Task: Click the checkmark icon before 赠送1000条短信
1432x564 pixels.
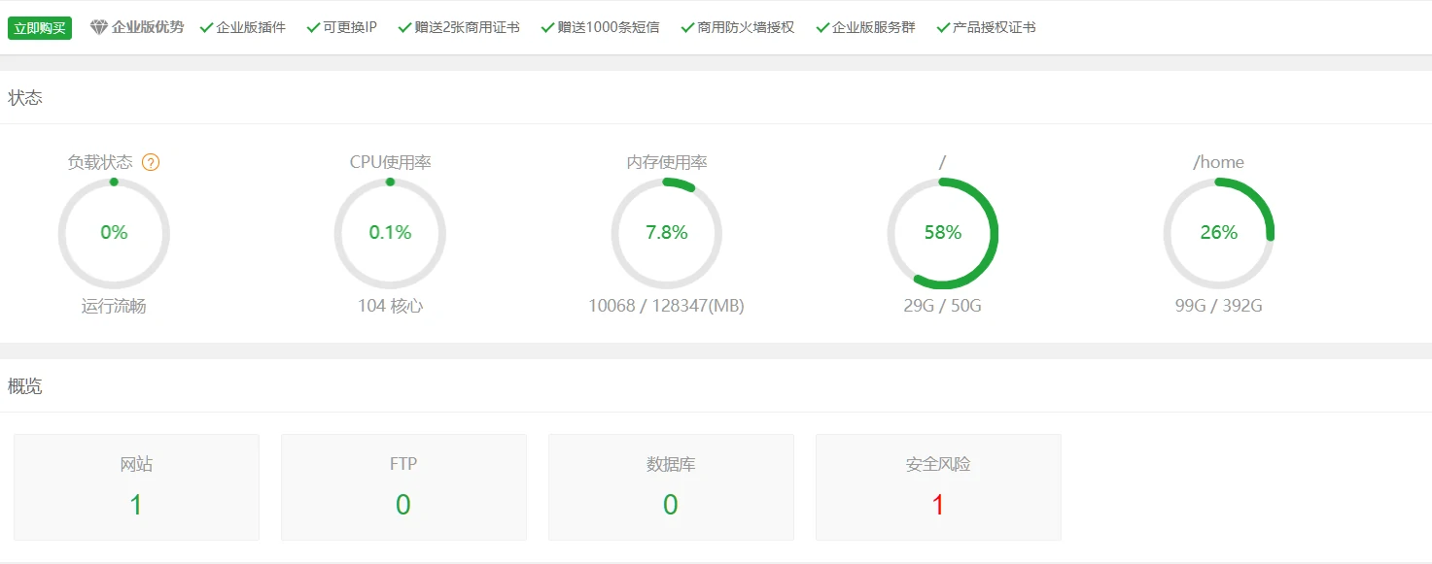Action: pyautogui.click(x=547, y=27)
